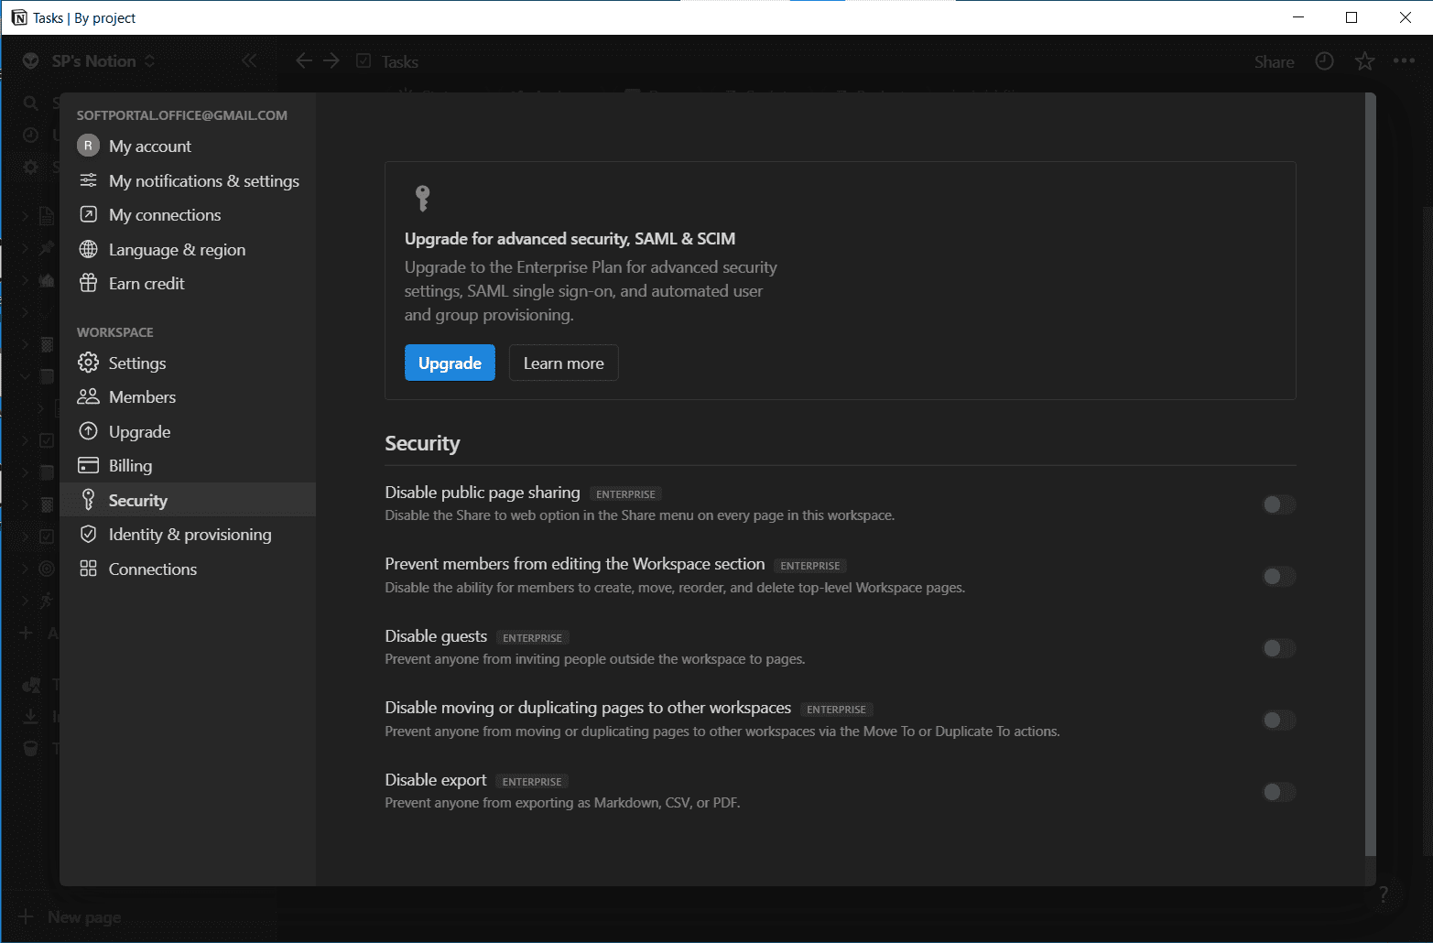Click the settings panel scrollbar

pyautogui.click(x=1370, y=474)
